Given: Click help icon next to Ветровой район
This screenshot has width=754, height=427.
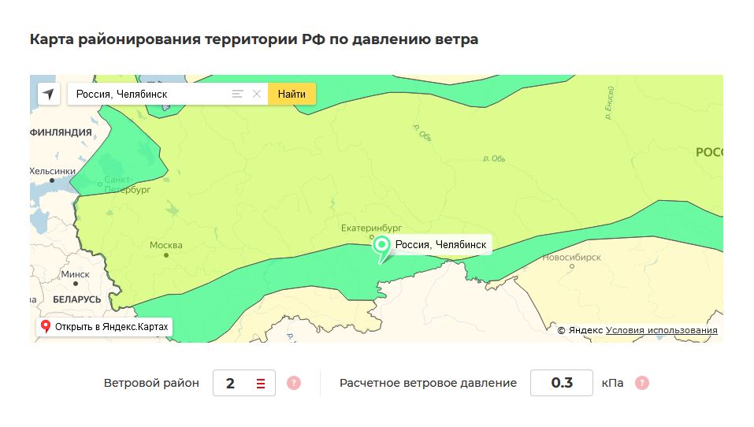Looking at the screenshot, I should [294, 384].
